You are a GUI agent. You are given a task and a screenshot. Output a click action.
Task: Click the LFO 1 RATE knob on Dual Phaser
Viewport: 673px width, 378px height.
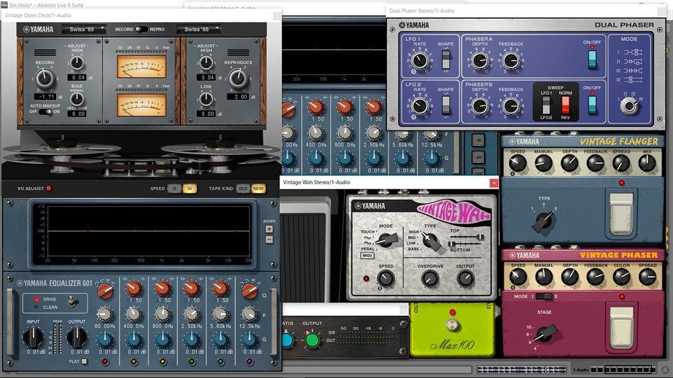tap(419, 60)
